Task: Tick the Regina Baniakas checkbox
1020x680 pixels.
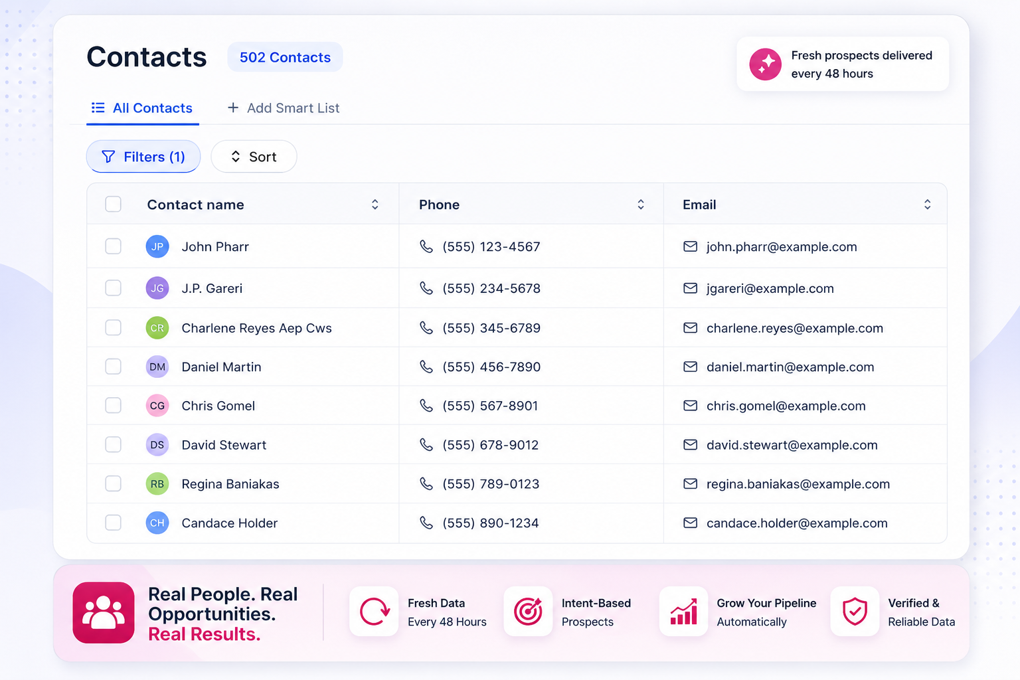Action: 114,483
